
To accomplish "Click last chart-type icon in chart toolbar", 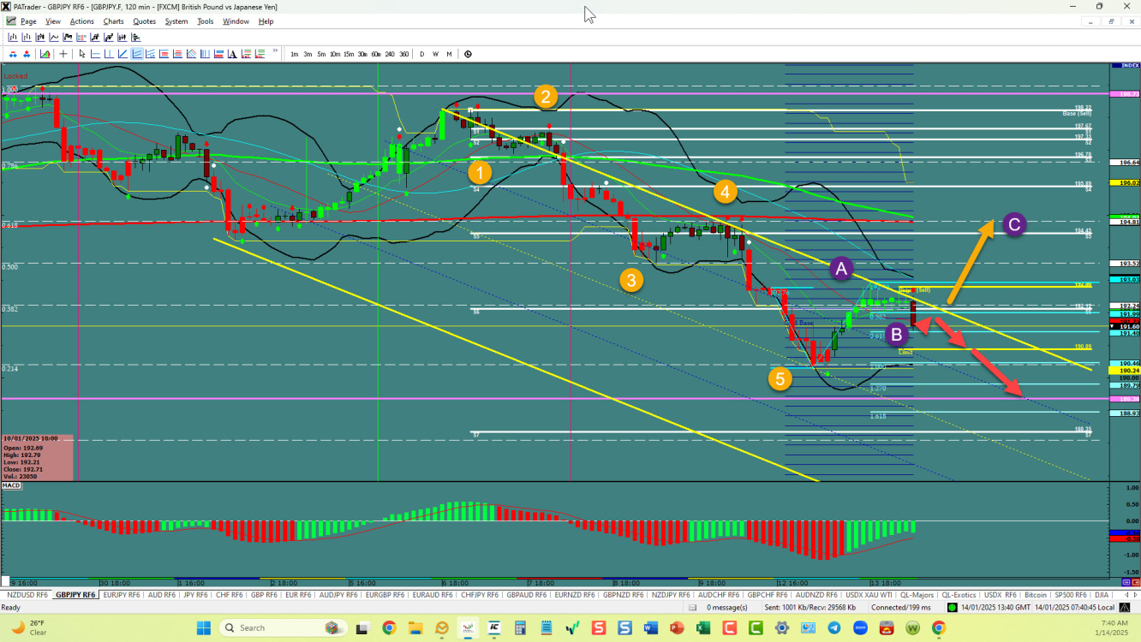I will pyautogui.click(x=135, y=37).
